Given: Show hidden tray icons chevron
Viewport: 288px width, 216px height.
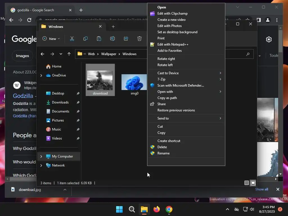Looking at the screenshot, I should pos(227,209).
